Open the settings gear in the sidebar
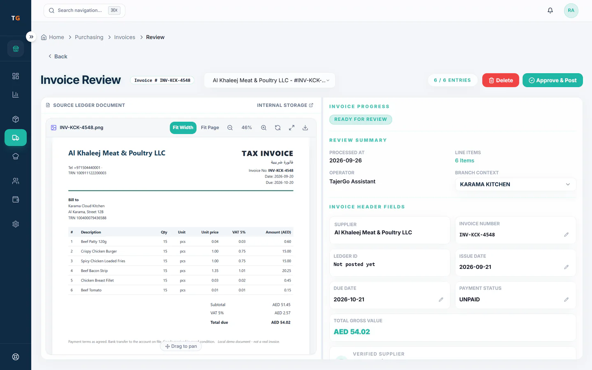 click(16, 224)
